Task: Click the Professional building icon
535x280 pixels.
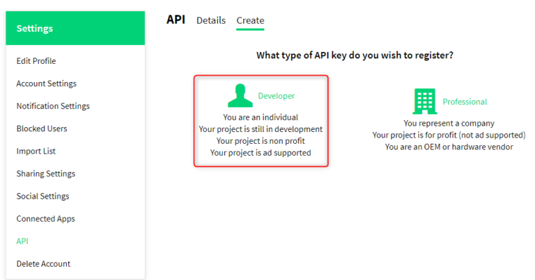Action: coord(424,101)
